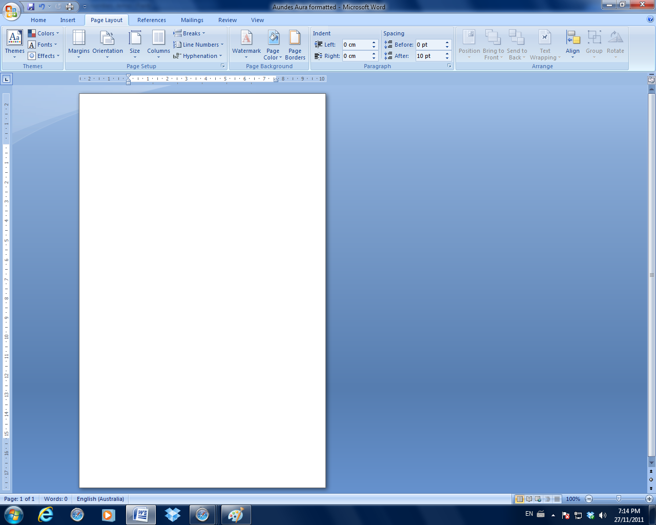Expand the Breaks dropdown

(189, 33)
